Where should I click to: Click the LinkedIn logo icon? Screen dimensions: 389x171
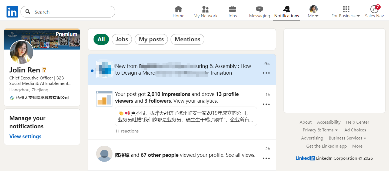click(x=12, y=12)
